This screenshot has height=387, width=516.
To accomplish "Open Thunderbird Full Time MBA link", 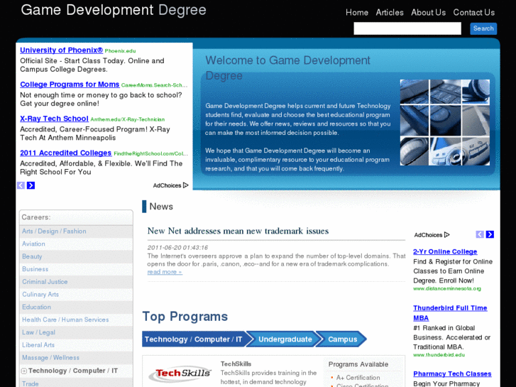I will 450,313.
